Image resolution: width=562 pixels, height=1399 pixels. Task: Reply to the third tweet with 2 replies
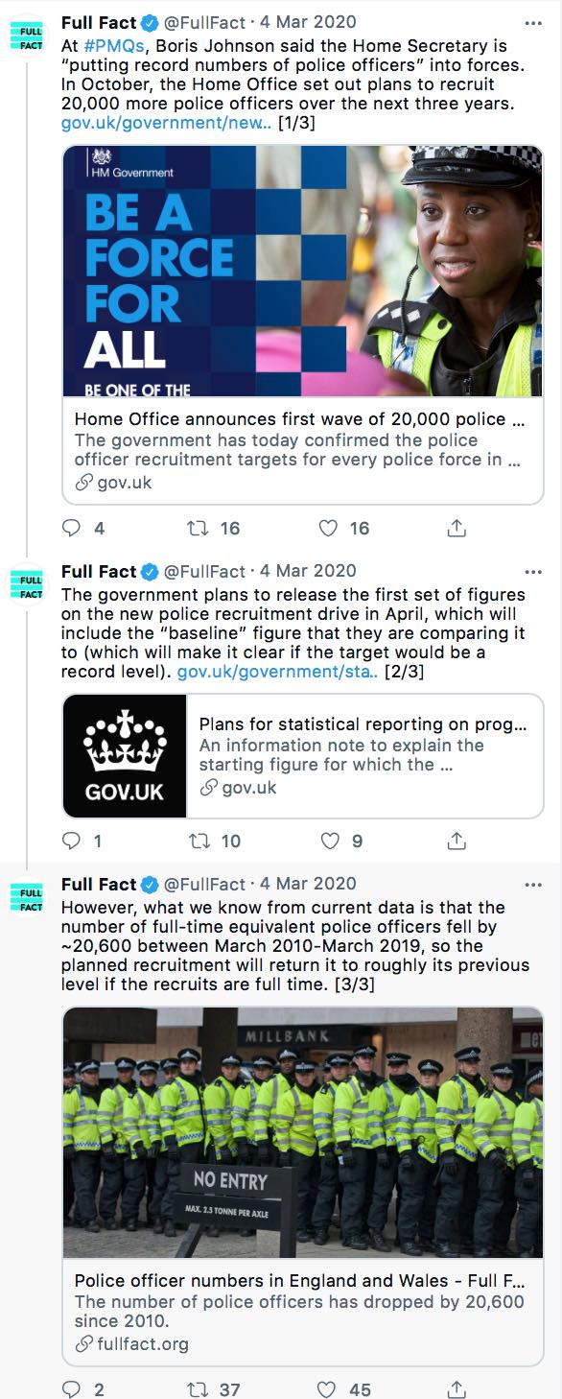click(72, 1388)
